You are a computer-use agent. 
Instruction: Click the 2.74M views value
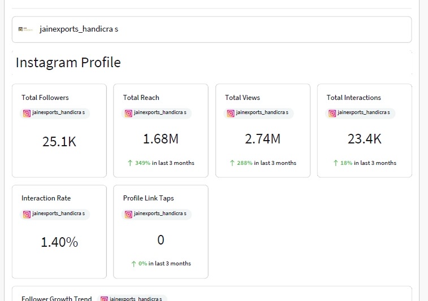[x=262, y=139]
